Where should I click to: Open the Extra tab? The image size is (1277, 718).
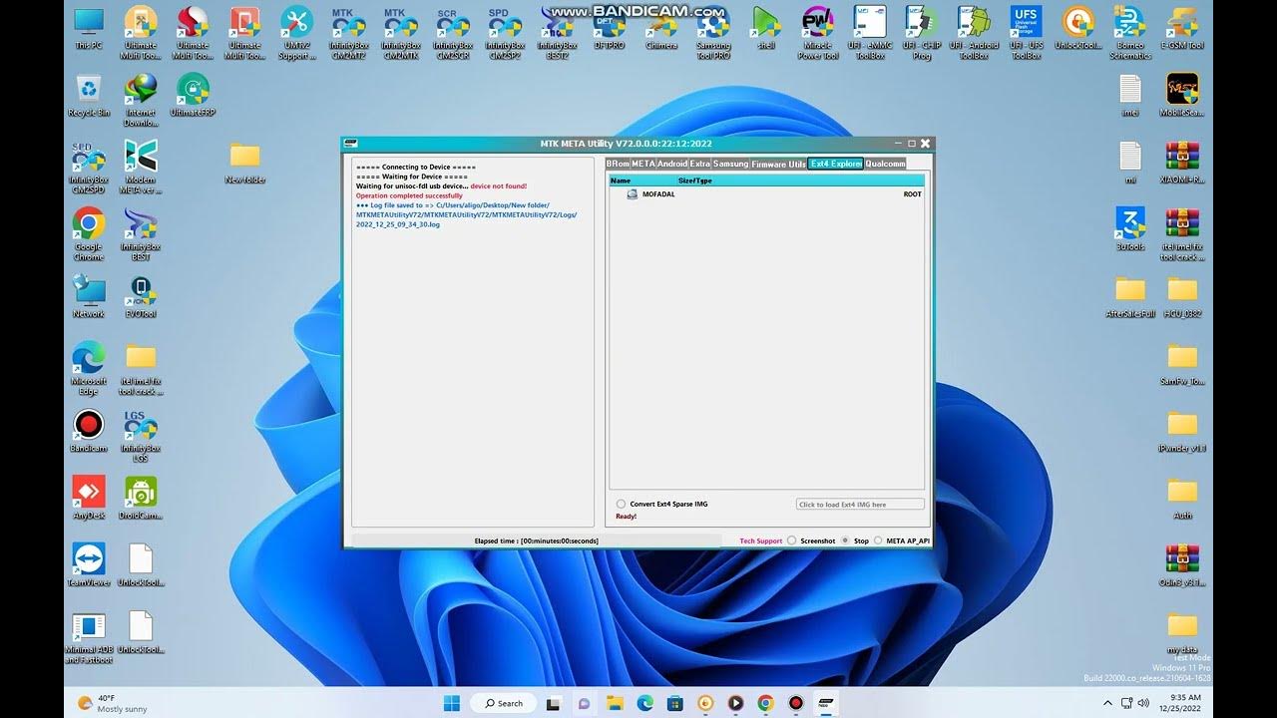click(700, 164)
